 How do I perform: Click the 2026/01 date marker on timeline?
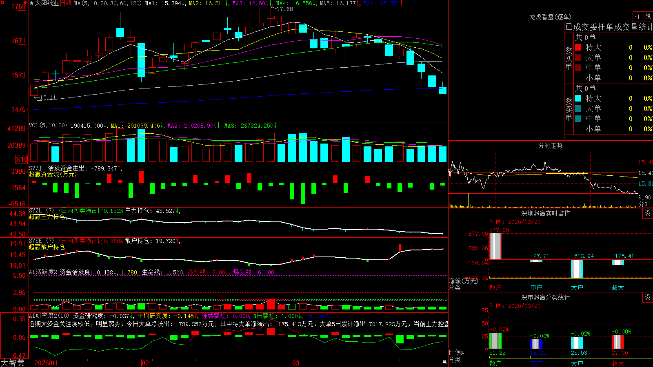[46, 363]
